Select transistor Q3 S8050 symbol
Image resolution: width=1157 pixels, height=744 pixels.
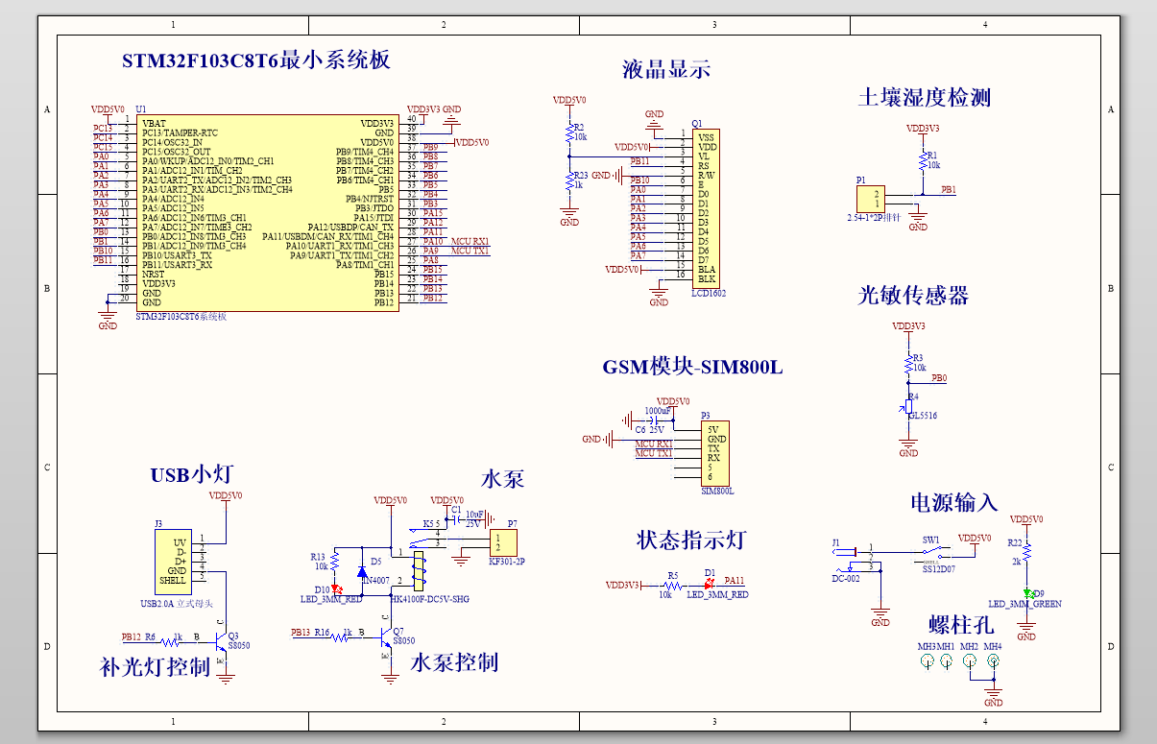pyautogui.click(x=221, y=641)
